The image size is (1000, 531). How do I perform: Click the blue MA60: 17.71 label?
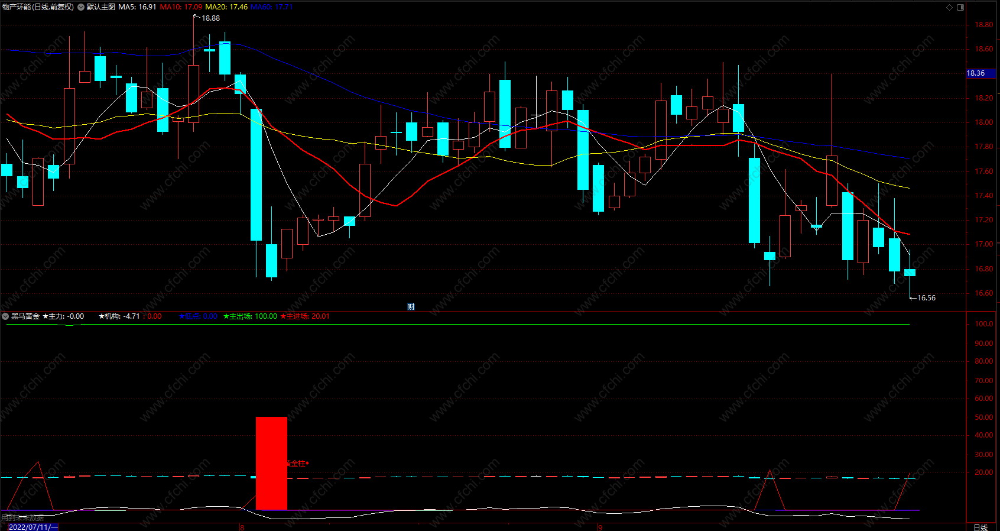[272, 7]
